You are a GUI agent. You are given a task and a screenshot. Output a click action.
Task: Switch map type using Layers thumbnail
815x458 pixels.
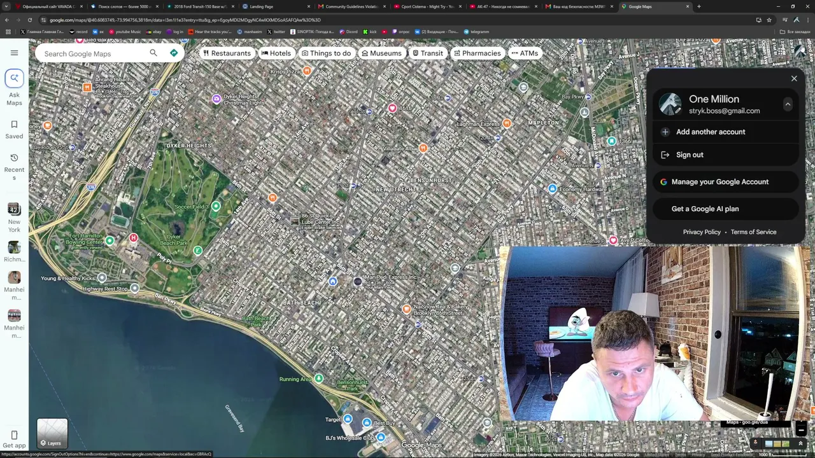52,434
